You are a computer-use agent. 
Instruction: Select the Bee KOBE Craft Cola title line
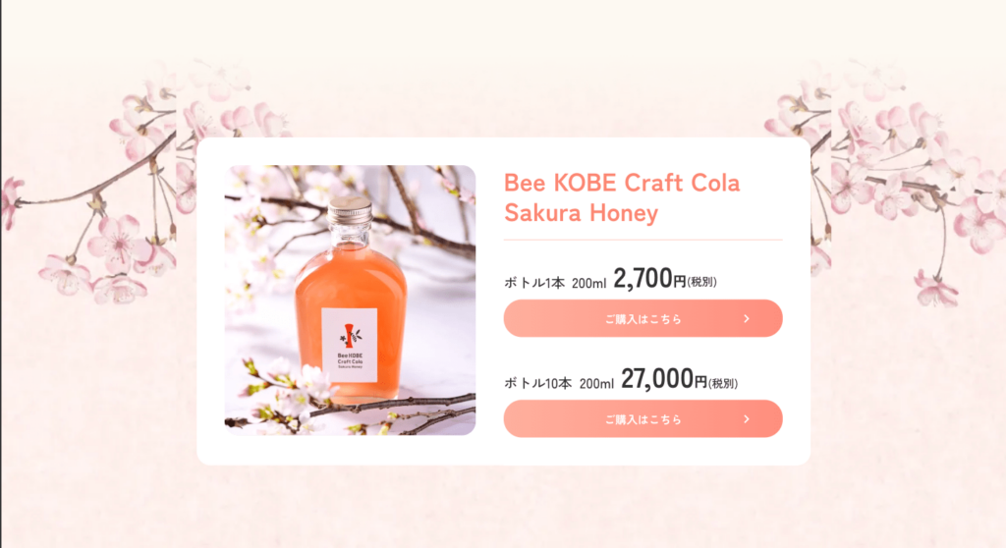(x=622, y=183)
